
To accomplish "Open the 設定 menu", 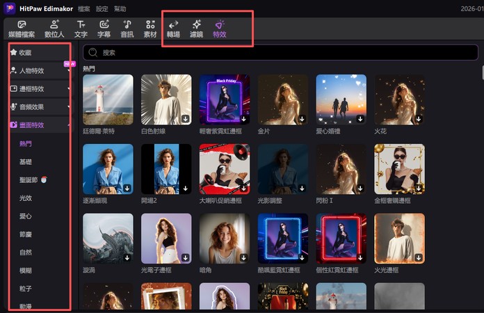I will [102, 9].
